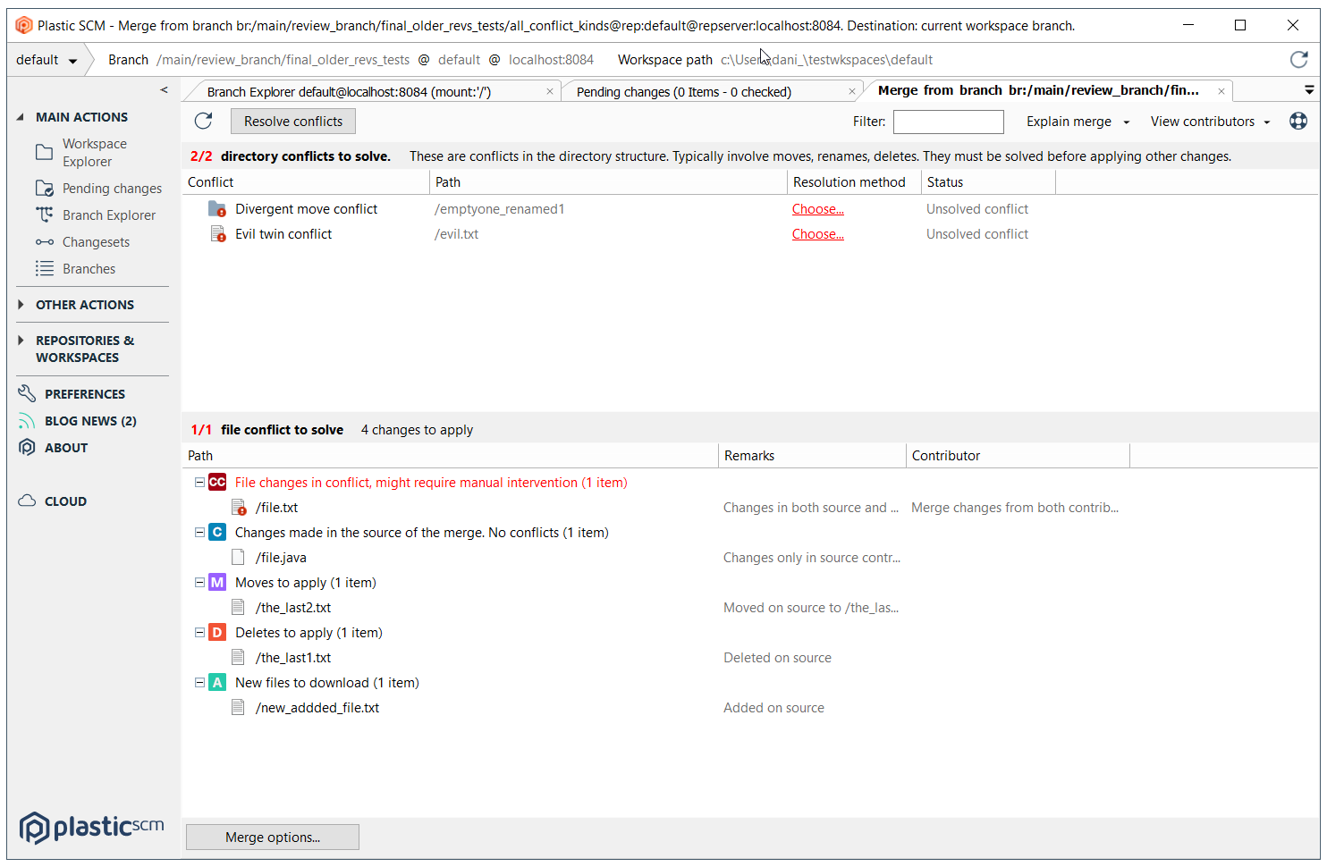Open the Changesets view

click(94, 241)
